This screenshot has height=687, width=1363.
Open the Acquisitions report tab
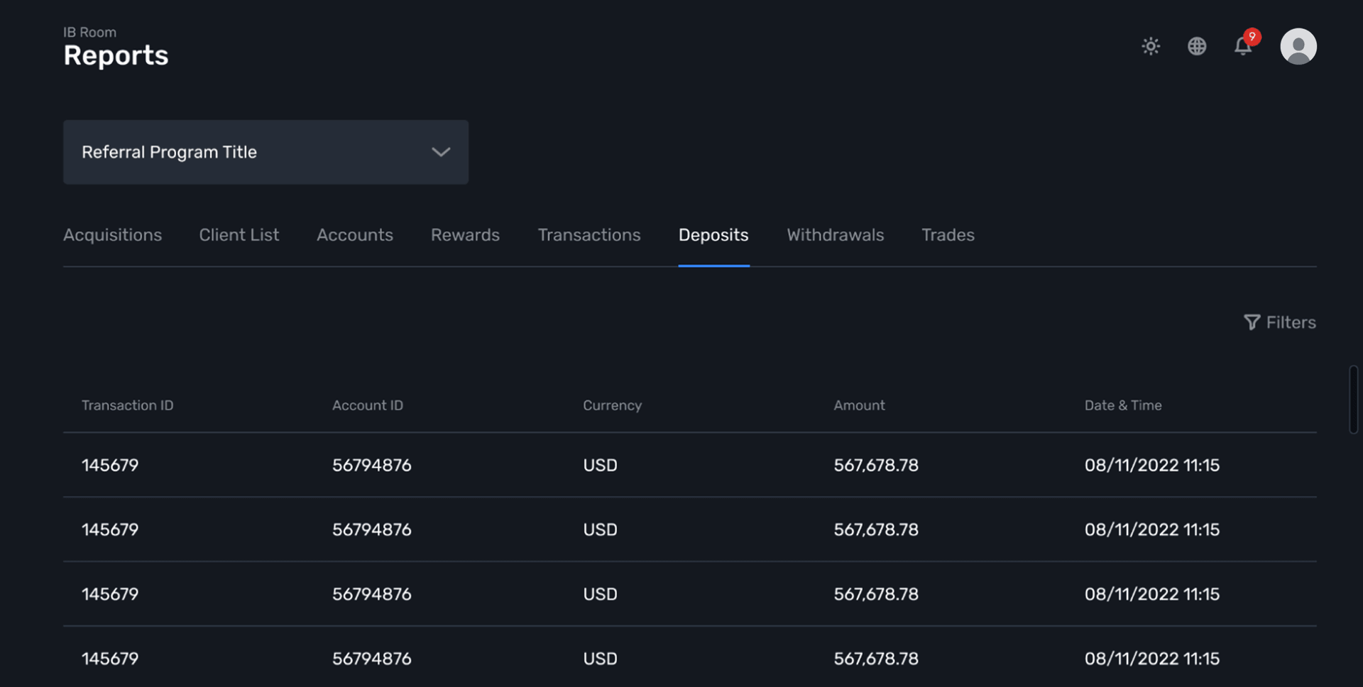click(x=112, y=235)
